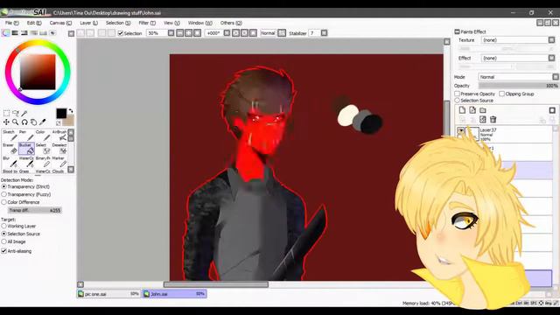Screen dimensions: 560x315
Task: Toggle the Anti-aliasing checkbox
Action: [3, 251]
